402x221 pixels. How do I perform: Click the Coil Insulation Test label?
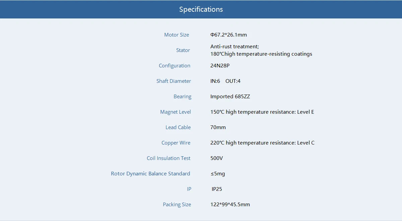click(x=169, y=158)
